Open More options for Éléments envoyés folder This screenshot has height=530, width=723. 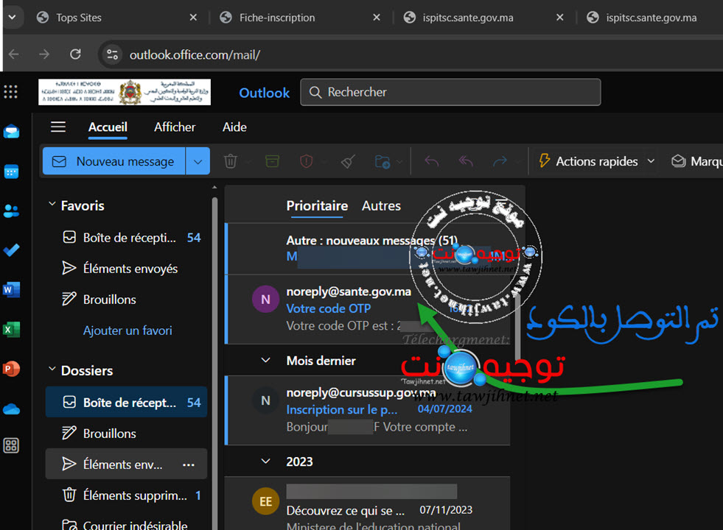tap(189, 464)
